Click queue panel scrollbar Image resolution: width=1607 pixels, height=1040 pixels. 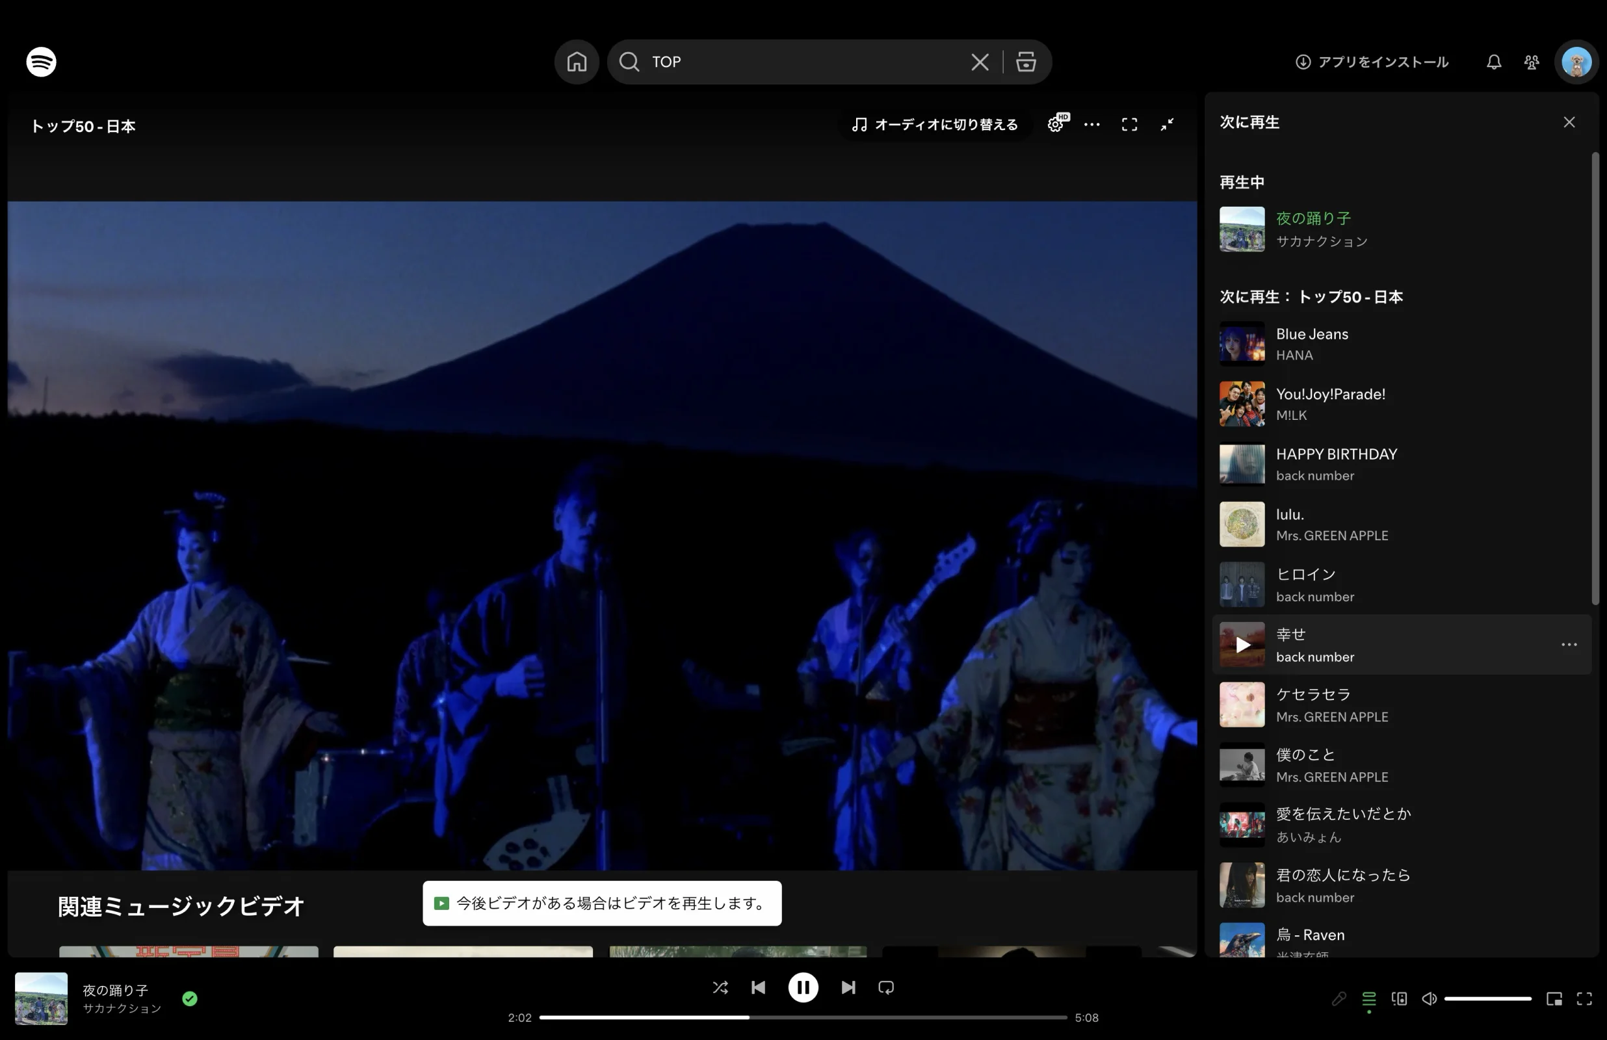point(1595,378)
